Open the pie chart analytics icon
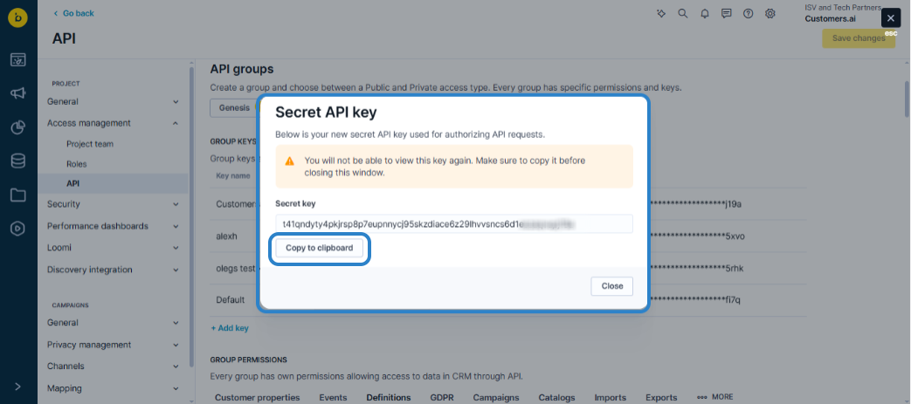The image size is (911, 404). coord(17,127)
